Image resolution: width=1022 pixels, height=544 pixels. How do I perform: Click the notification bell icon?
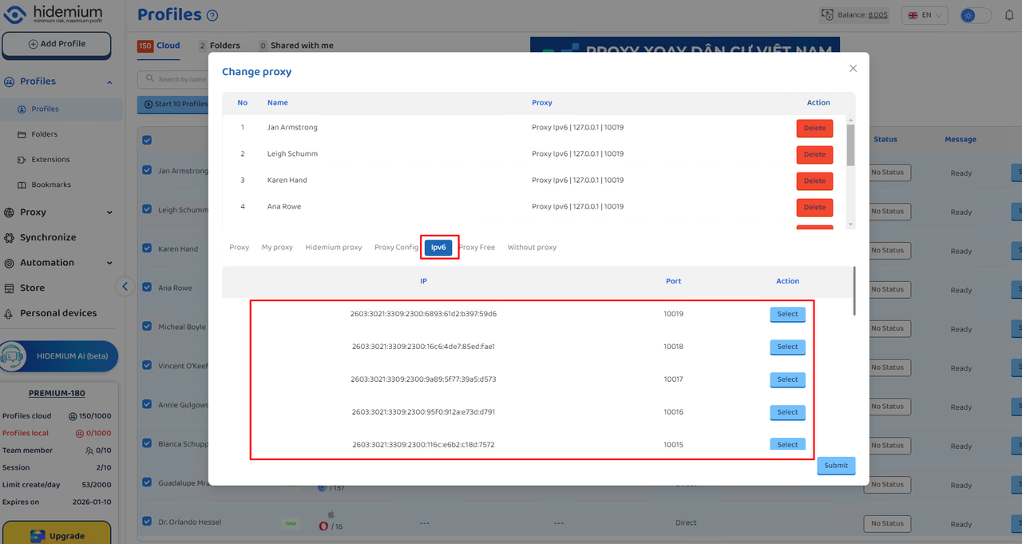click(x=1008, y=15)
